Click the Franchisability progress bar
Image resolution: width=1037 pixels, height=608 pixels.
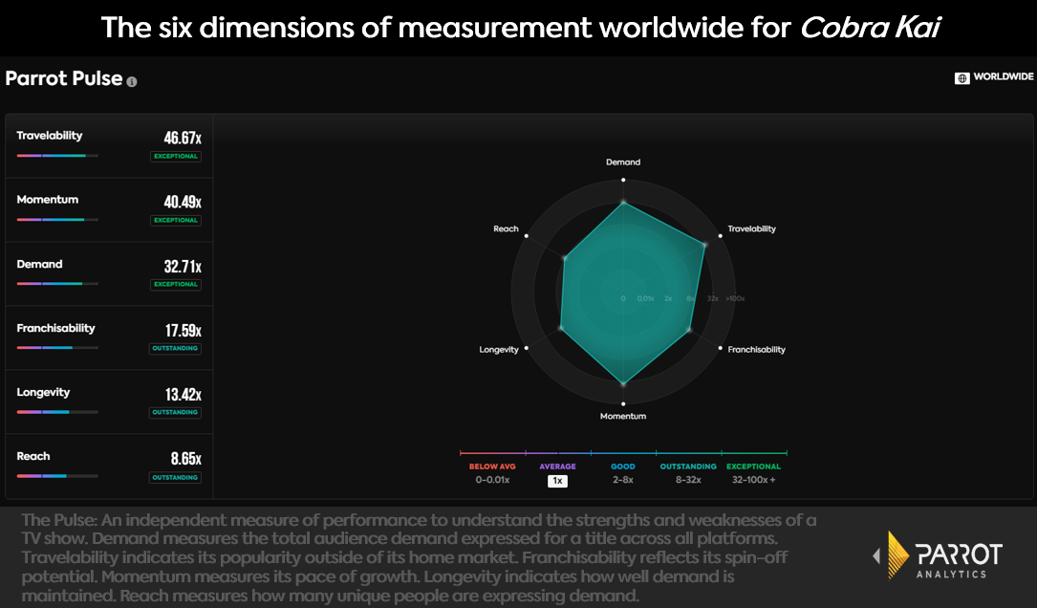tap(57, 347)
